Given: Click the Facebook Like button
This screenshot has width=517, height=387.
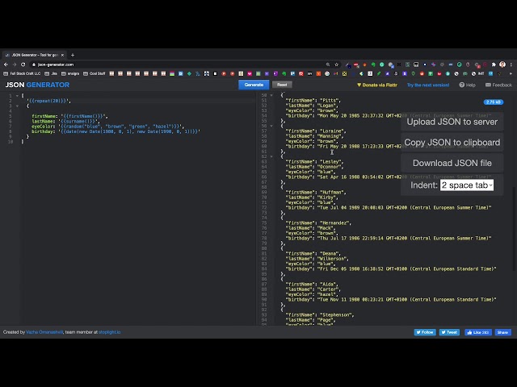Looking at the screenshot, I should (x=478, y=332).
